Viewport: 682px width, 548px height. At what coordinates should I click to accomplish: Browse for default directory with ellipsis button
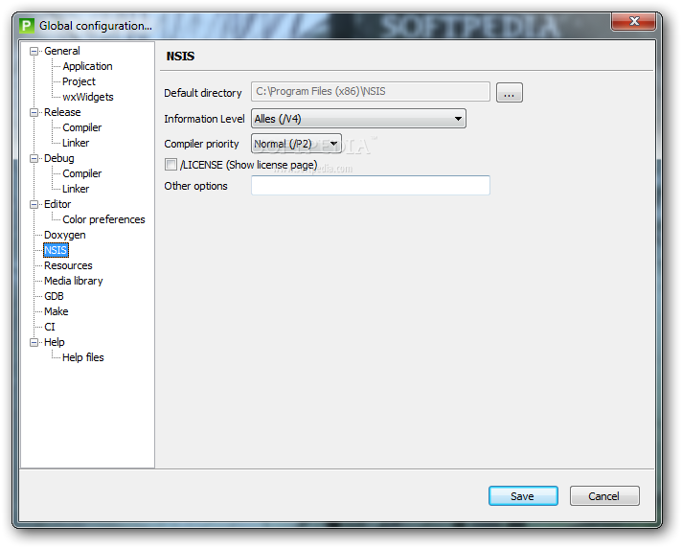pyautogui.click(x=510, y=93)
